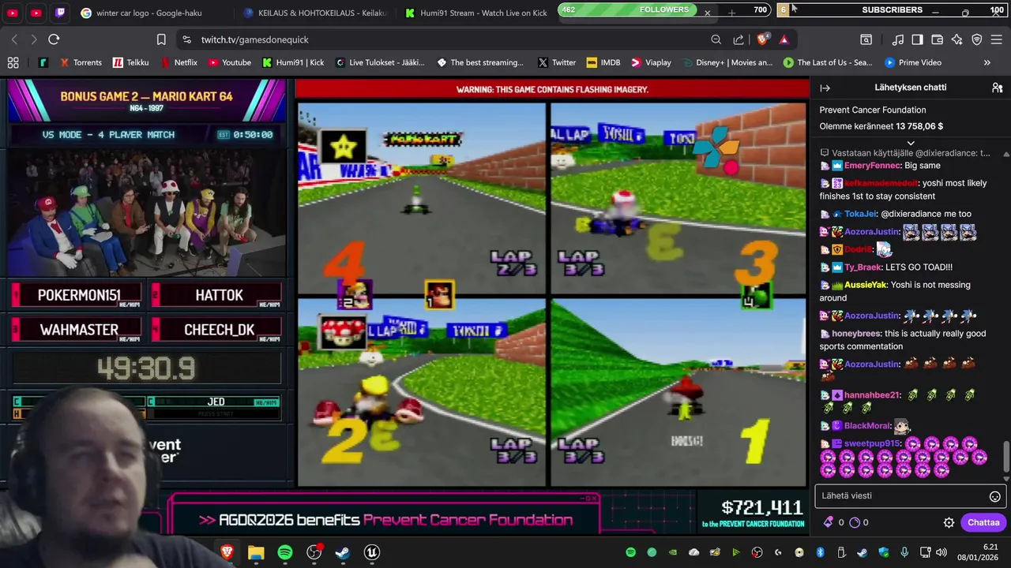Open Brave browser from the taskbar
The height and width of the screenshot is (568, 1011).
(x=227, y=552)
